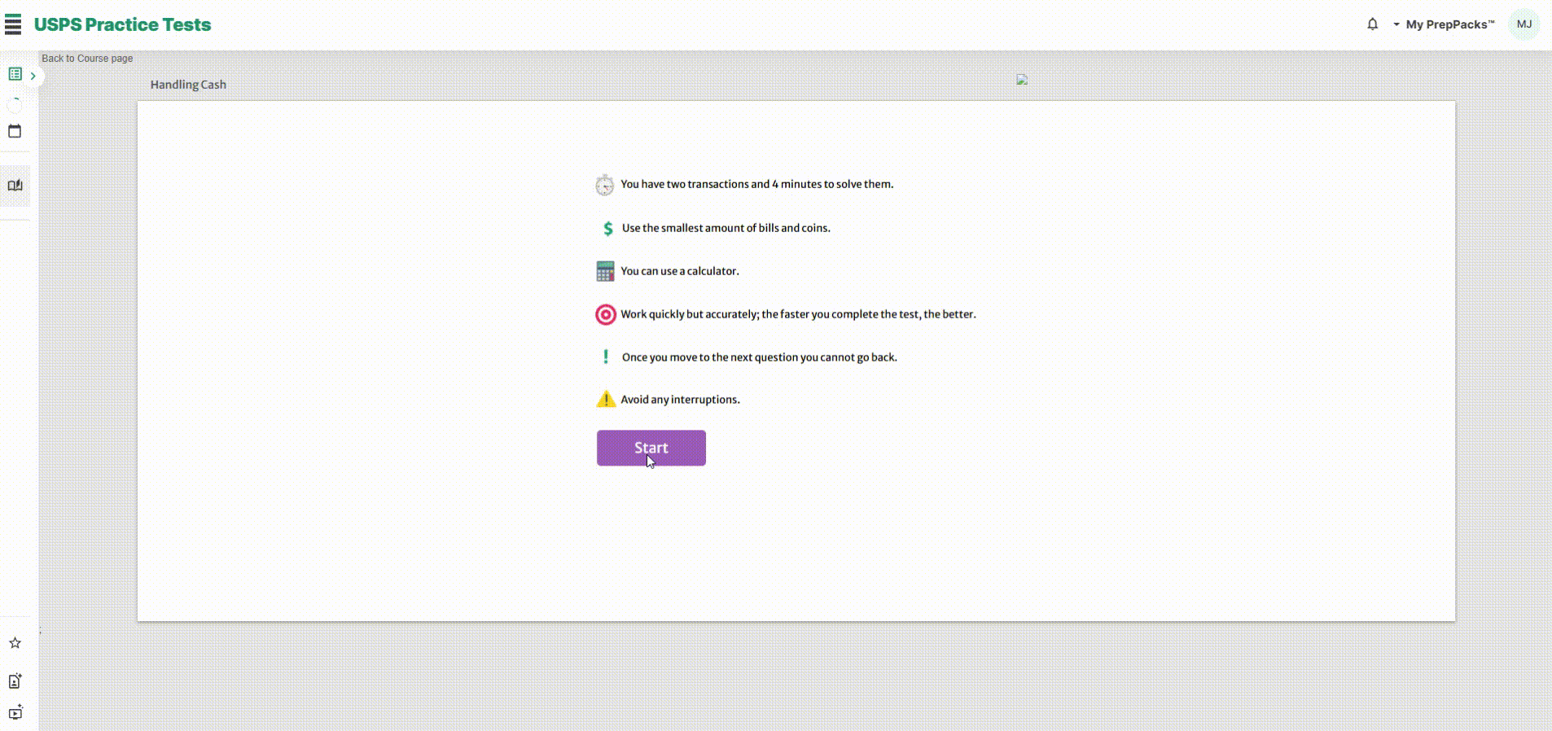Open the video tutorials icon
The image size is (1552, 731).
(15, 712)
